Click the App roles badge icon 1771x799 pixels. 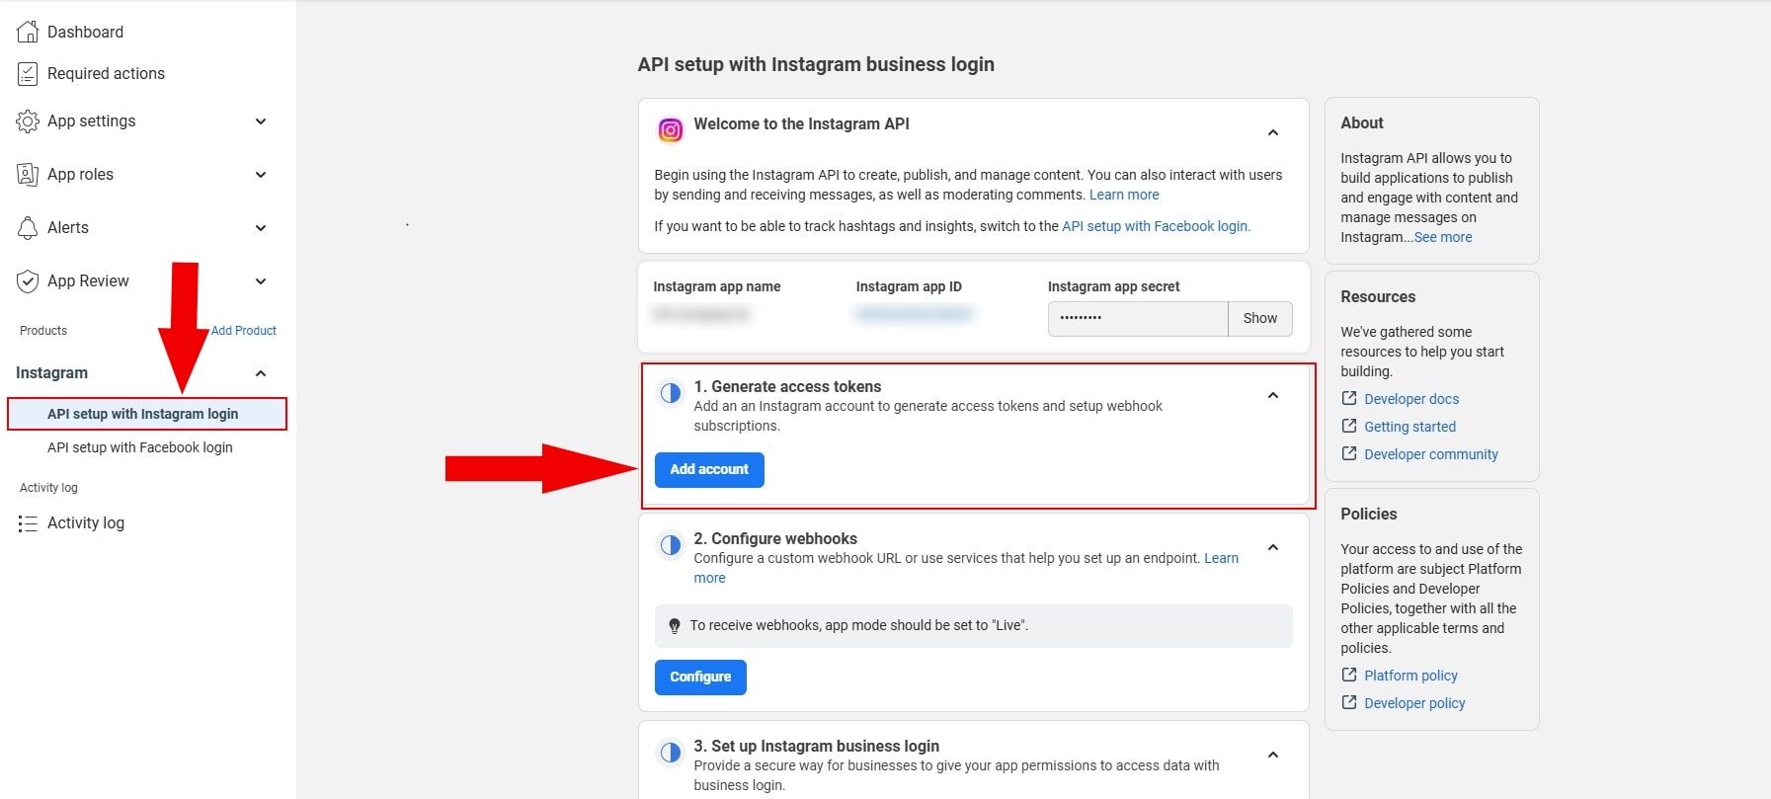tap(28, 175)
